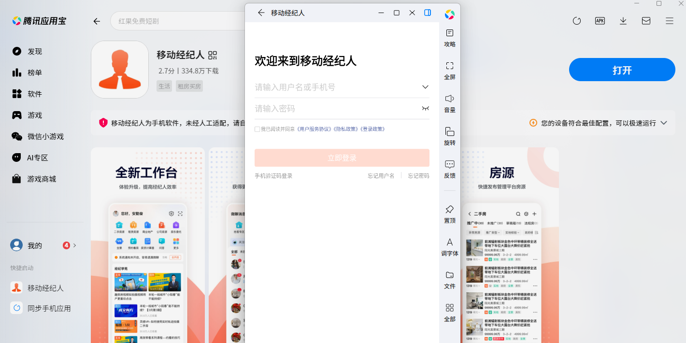686x343 pixels.
Task: Open the 文件 file manager
Action: coord(450,280)
